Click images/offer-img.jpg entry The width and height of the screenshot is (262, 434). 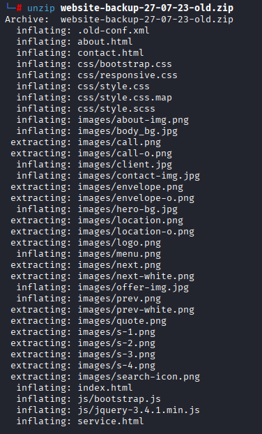pyautogui.click(x=133, y=287)
